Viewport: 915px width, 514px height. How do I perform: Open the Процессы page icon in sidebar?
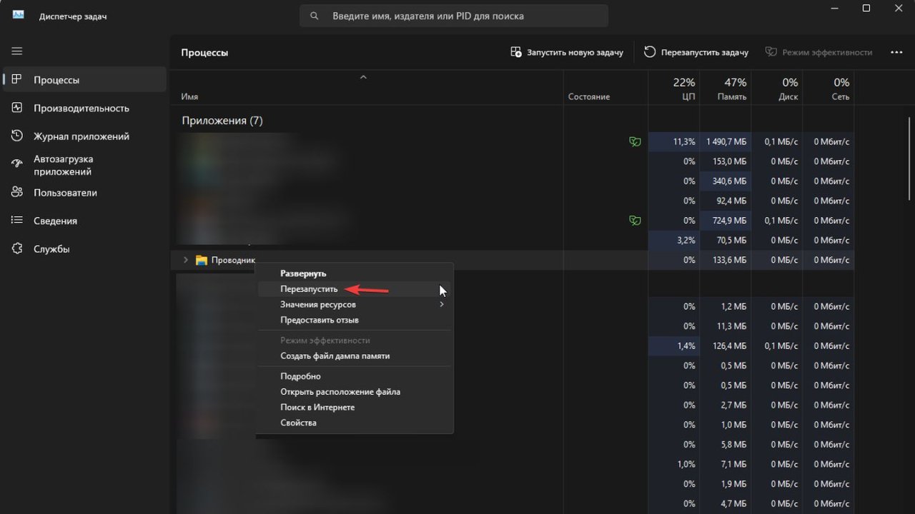tap(17, 80)
